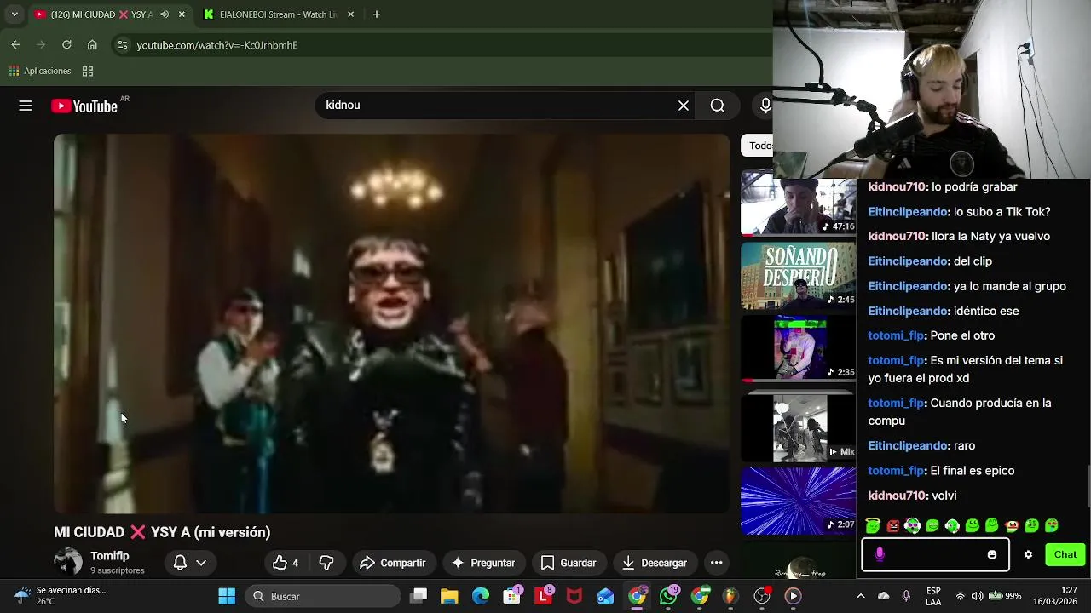
Task: Save video using Guardar button
Action: (569, 563)
